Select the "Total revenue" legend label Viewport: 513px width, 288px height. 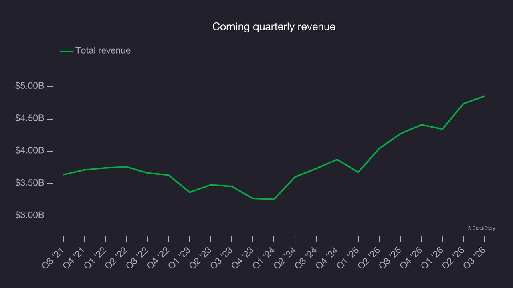[x=103, y=51]
